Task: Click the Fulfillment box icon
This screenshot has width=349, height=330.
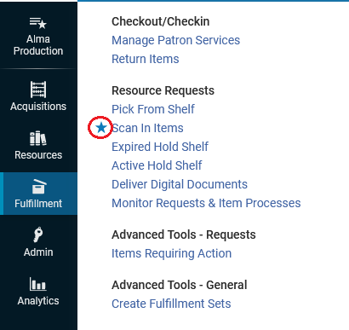Action: [x=38, y=187]
